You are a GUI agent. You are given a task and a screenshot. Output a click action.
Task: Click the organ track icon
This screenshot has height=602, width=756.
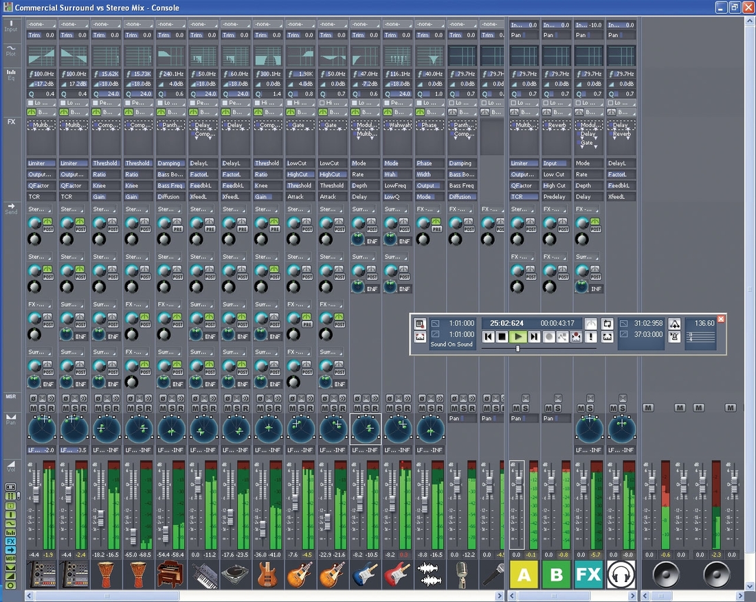tap(170, 574)
